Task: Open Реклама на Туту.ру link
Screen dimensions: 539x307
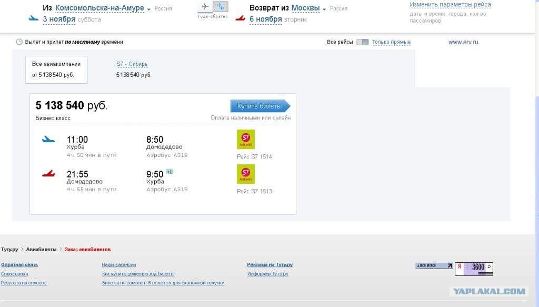Action: pos(270,264)
